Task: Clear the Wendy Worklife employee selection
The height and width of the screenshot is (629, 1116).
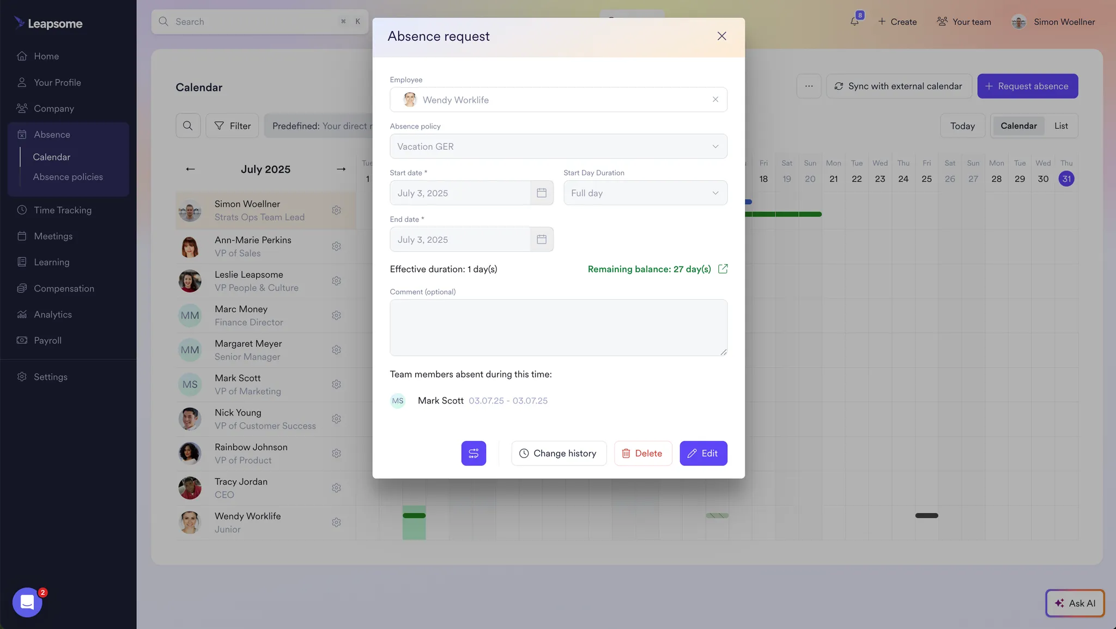Action: pyautogui.click(x=715, y=100)
